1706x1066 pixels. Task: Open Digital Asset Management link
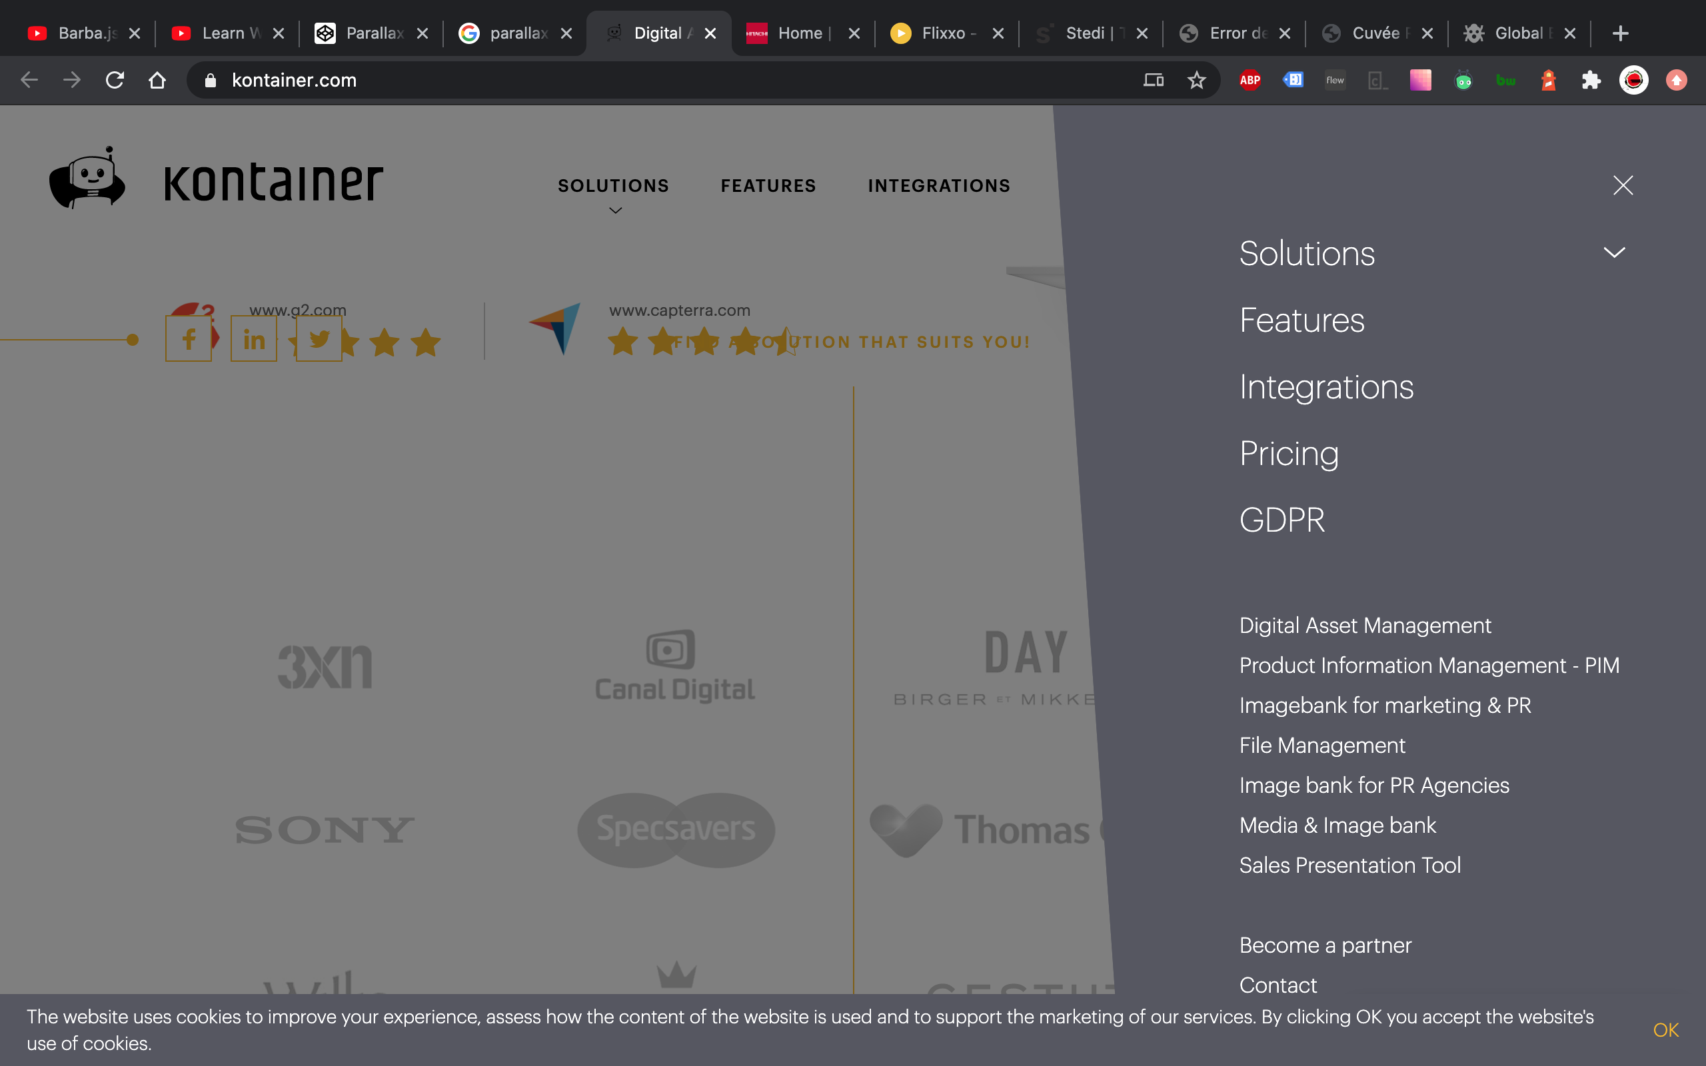coord(1365,626)
